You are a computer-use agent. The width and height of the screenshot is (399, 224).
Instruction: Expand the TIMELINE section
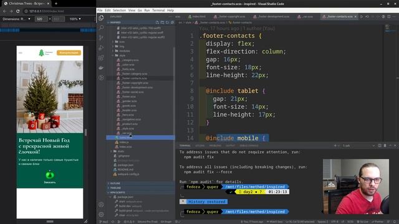click(141, 188)
